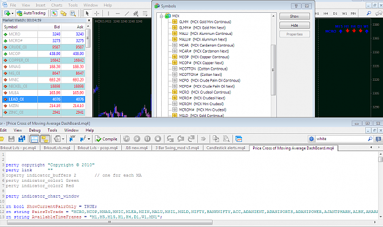The height and width of the screenshot is (227, 383).
Task: Start debugging play icon
Action: click(x=137, y=139)
